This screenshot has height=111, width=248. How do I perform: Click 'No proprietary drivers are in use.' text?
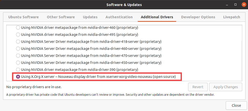(x=34, y=87)
